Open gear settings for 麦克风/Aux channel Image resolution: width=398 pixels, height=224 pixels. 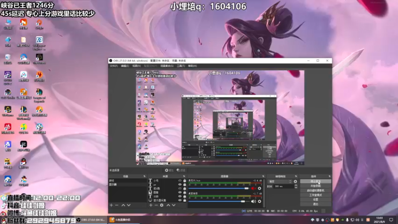(259, 189)
